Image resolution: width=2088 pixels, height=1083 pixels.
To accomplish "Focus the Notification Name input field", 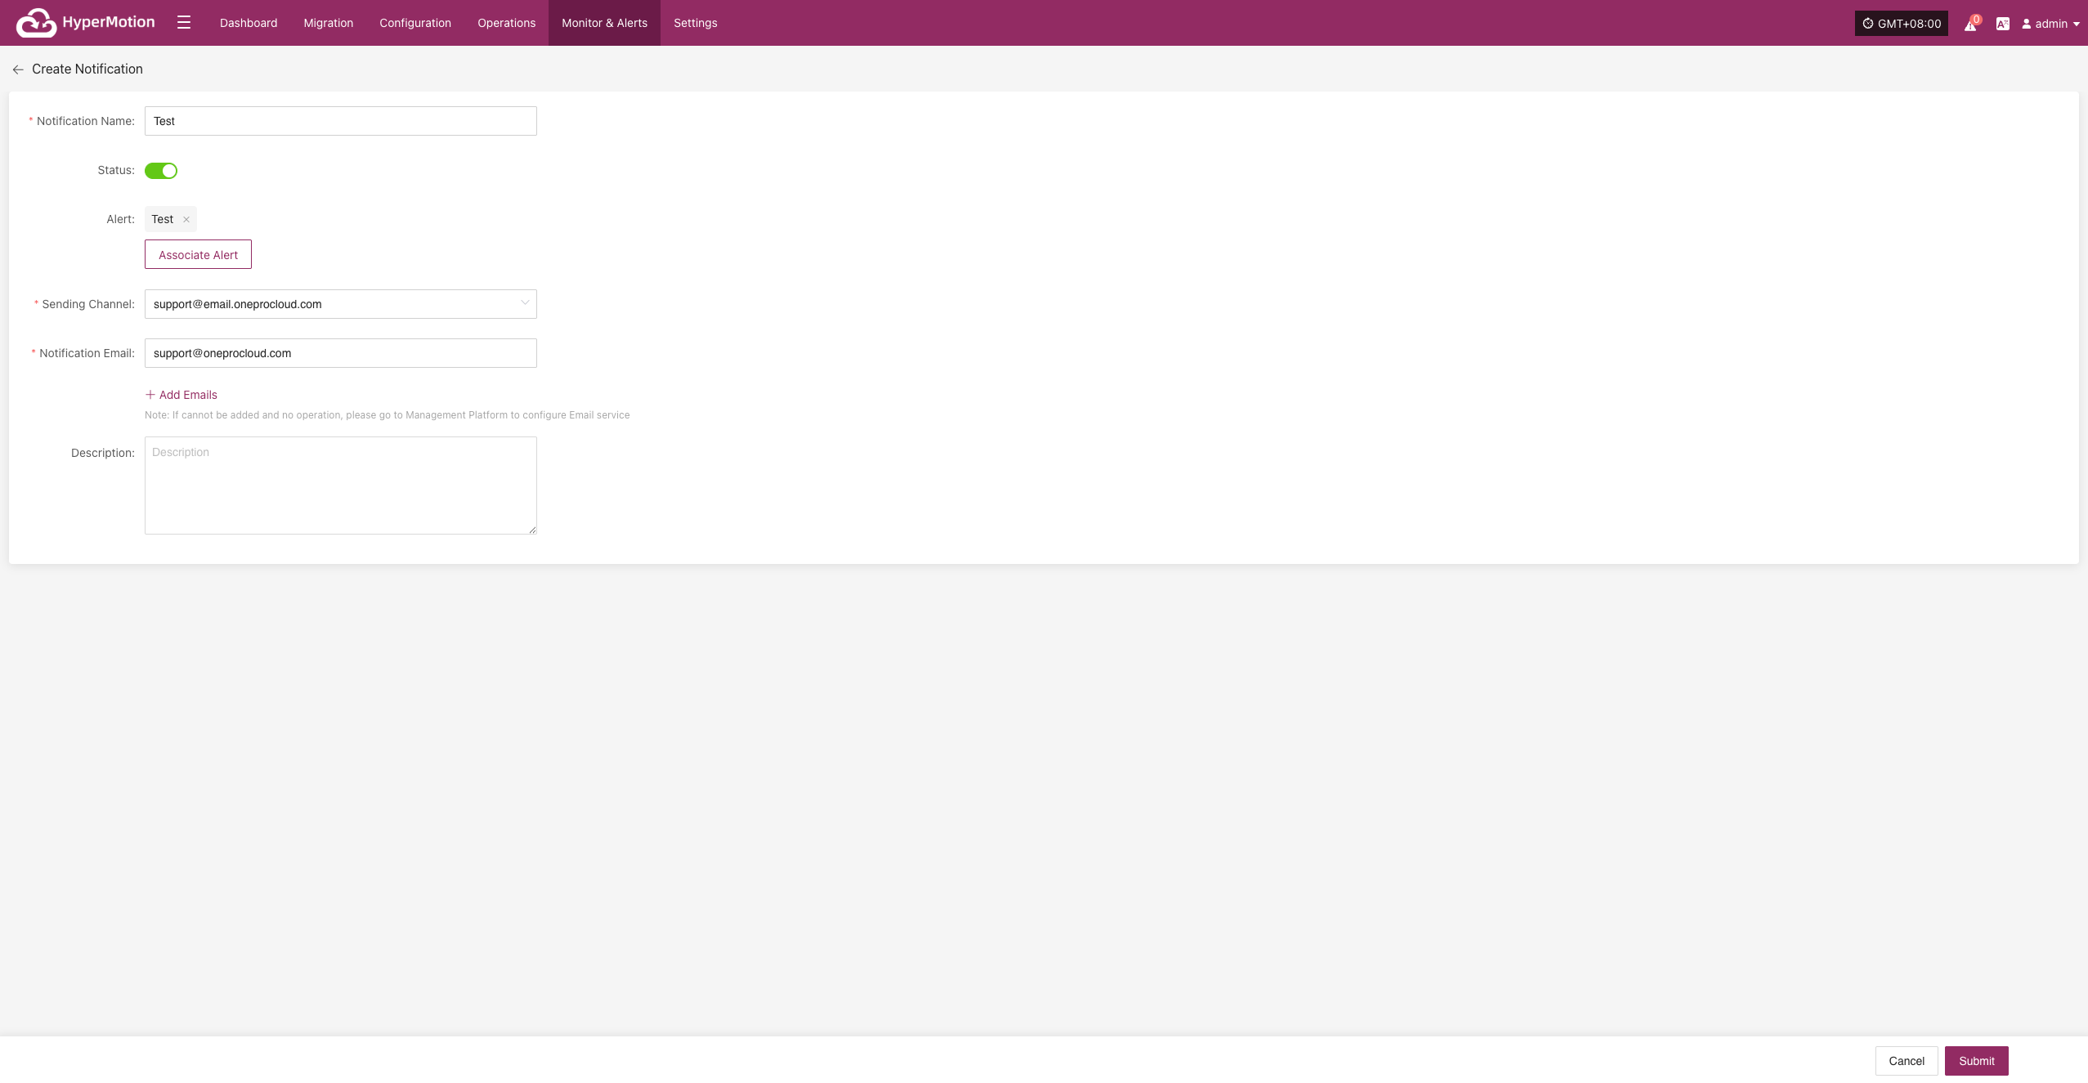I will 341,121.
